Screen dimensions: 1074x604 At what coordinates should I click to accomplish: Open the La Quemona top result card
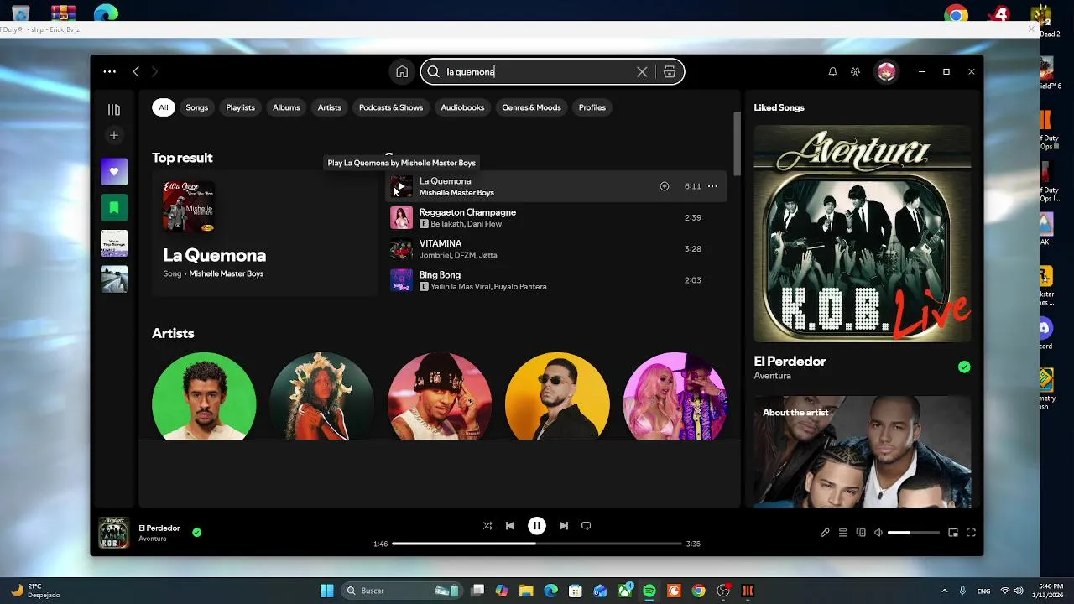click(264, 233)
